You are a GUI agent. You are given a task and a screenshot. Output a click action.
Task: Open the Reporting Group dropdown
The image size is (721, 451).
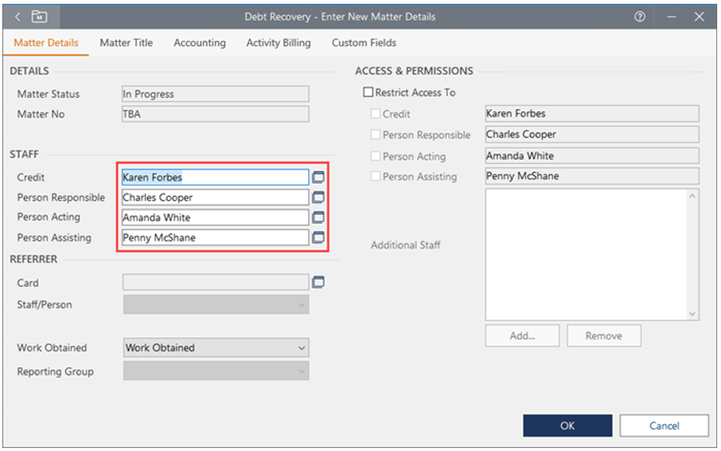pyautogui.click(x=302, y=372)
